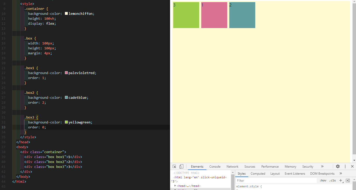Select the Styles pane tab
Image resolution: width=356 pixels, height=190 pixels.
point(241,174)
